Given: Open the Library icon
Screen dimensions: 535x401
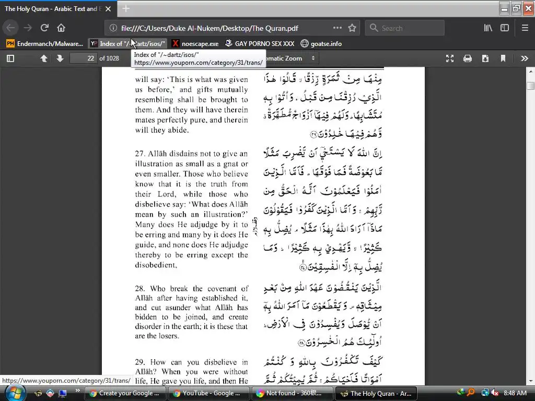Looking at the screenshot, I should [x=488, y=28].
